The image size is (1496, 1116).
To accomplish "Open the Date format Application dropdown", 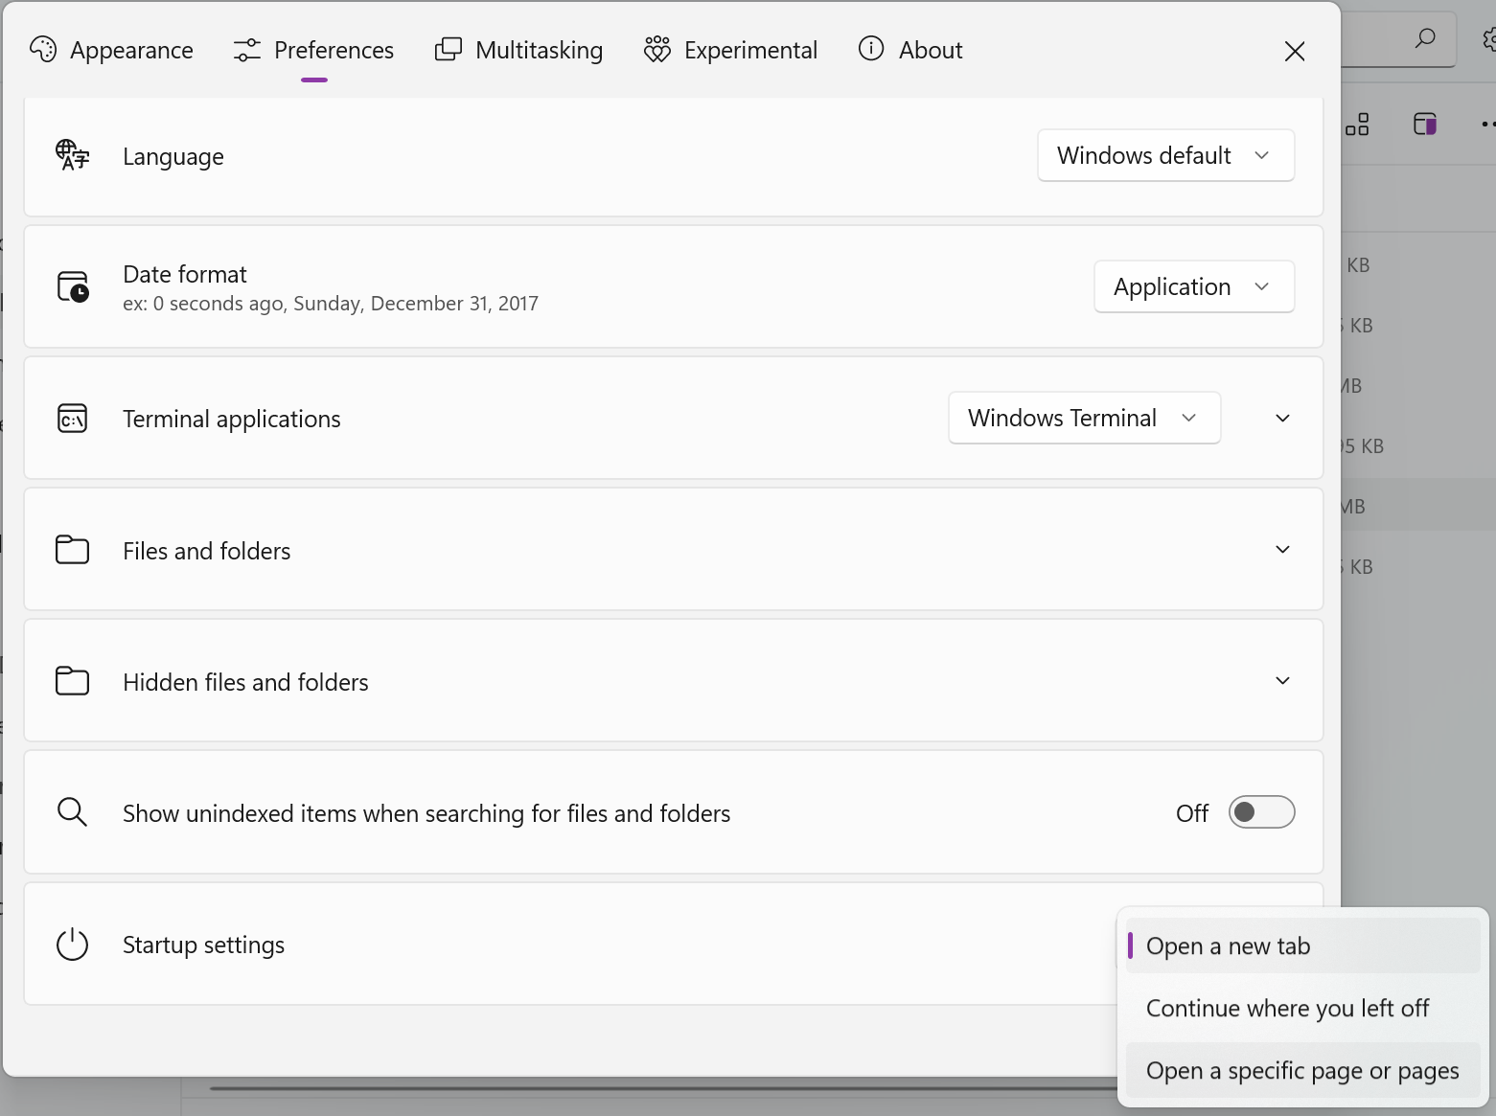I will [1193, 285].
